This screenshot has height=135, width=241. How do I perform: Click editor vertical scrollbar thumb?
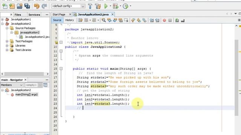[x=236, y=77]
